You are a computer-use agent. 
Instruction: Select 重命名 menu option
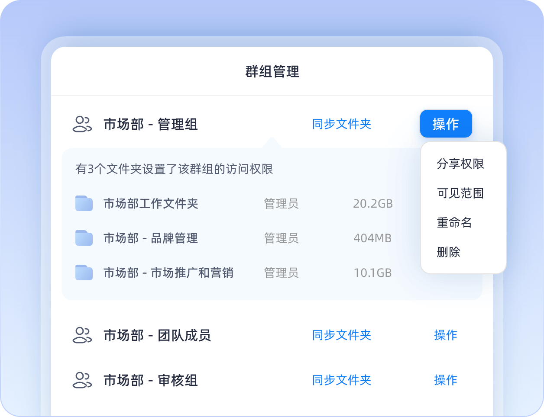point(454,223)
